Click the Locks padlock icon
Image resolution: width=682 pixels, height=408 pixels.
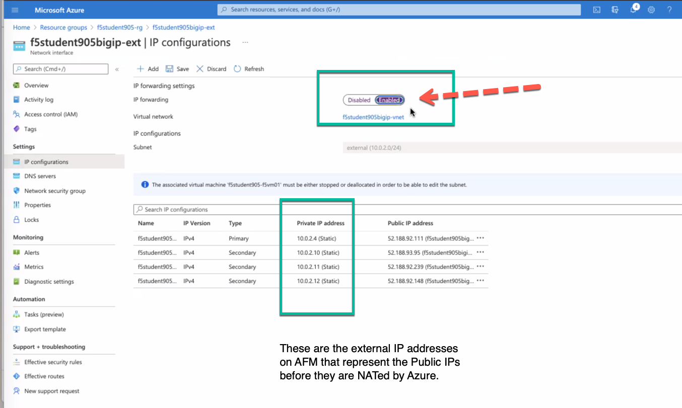[17, 220]
